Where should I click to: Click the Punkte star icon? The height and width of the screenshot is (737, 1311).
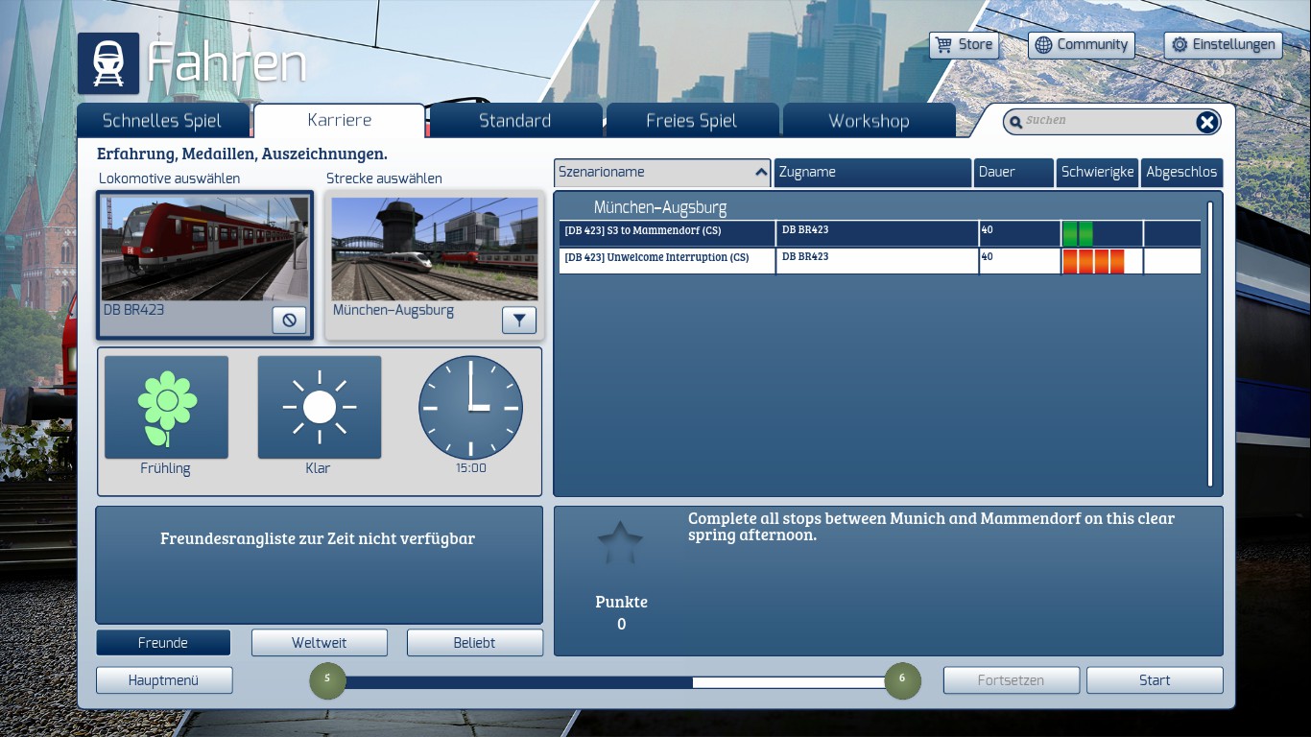click(620, 542)
